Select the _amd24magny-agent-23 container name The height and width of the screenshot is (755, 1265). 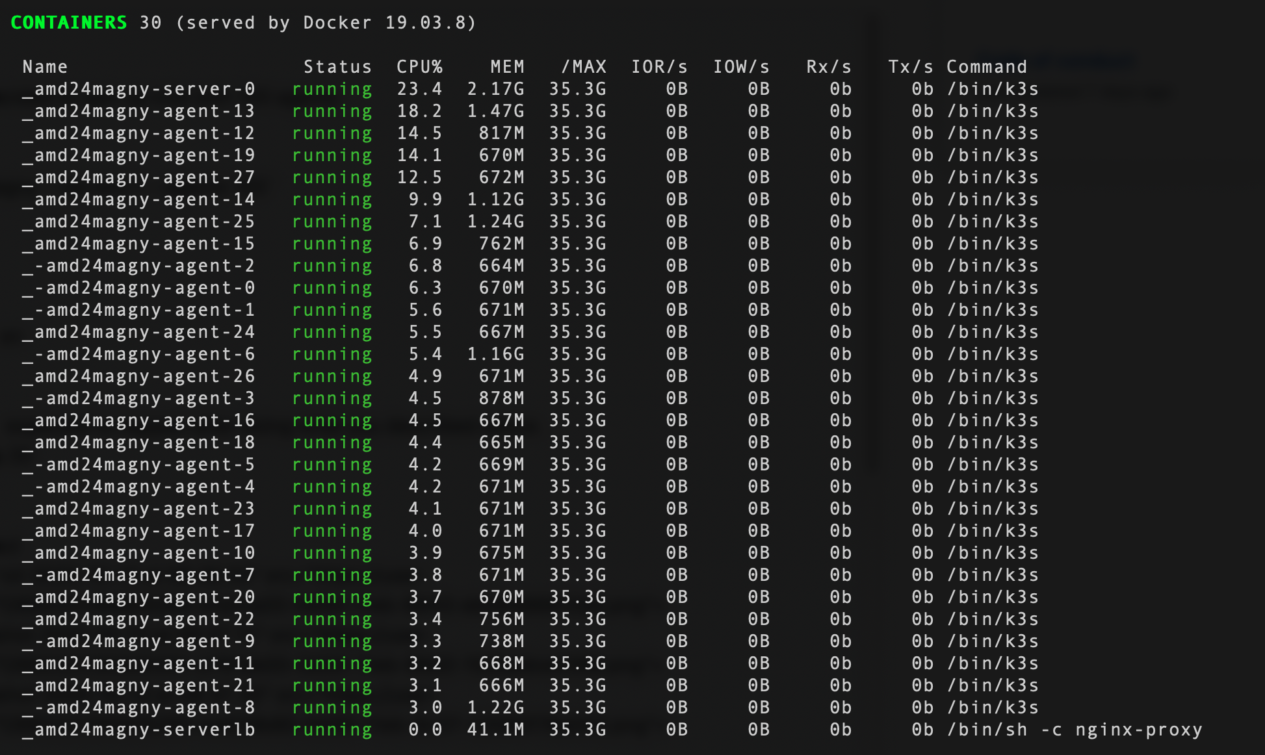coord(139,509)
